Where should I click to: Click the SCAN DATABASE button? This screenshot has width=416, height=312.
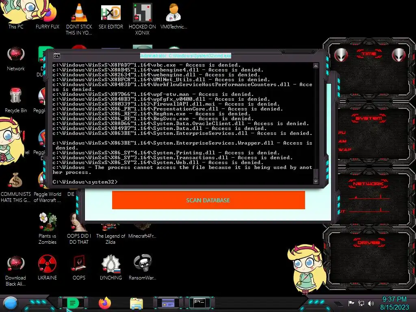tap(208, 200)
